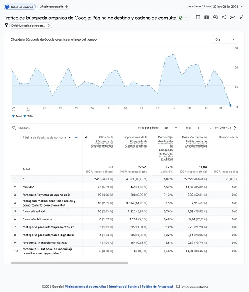Click the 13,04 average position total

(203, 167)
